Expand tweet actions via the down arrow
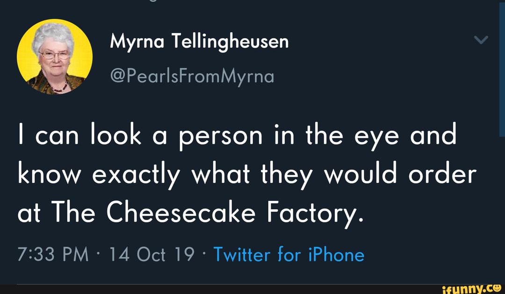The image size is (505, 294). (x=482, y=40)
